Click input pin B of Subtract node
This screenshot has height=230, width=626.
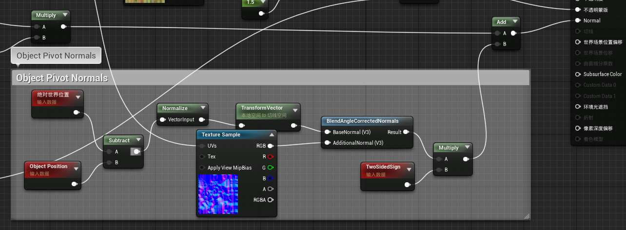click(x=109, y=162)
